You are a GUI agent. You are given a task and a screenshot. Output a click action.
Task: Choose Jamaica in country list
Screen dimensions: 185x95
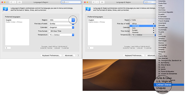[x=161, y=38]
